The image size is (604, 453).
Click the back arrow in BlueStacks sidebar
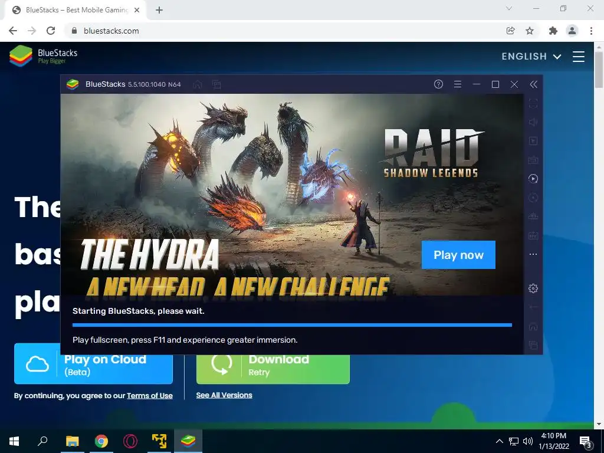(533, 307)
